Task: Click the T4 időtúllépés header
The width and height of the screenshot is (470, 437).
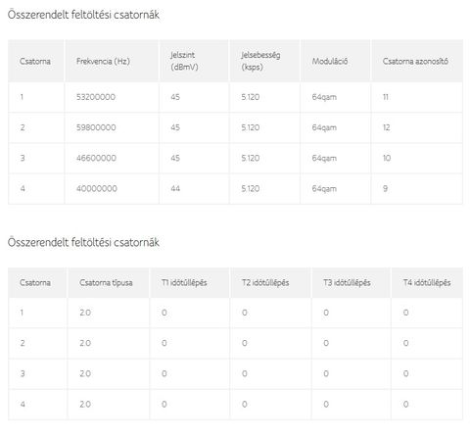Action: [x=427, y=282]
